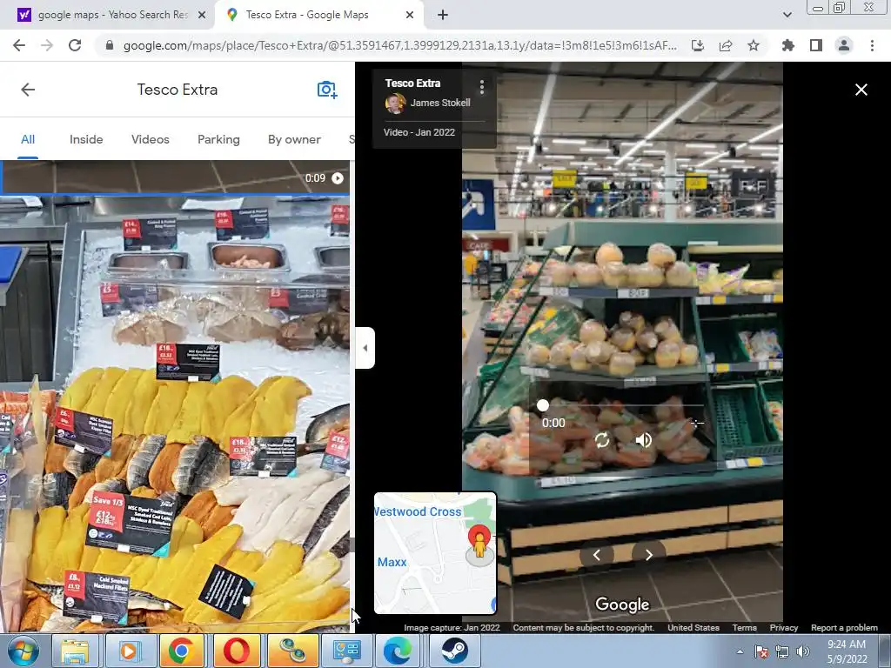Open the system volume icon in the tray
This screenshot has width=891, height=668.
pos(803,651)
